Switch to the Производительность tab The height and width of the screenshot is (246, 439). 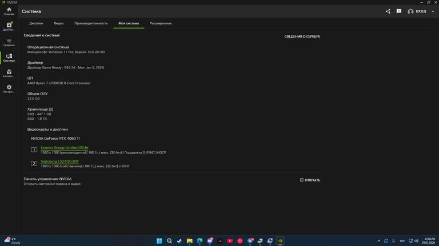[x=91, y=23]
